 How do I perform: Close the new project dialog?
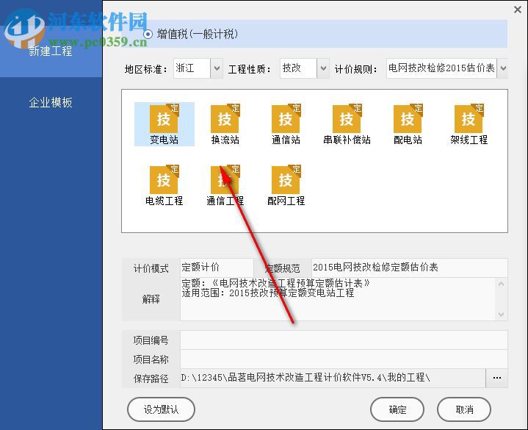(518, 10)
